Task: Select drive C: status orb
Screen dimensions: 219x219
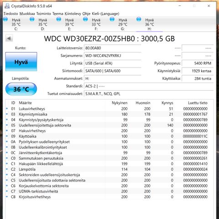Action: (5, 19)
